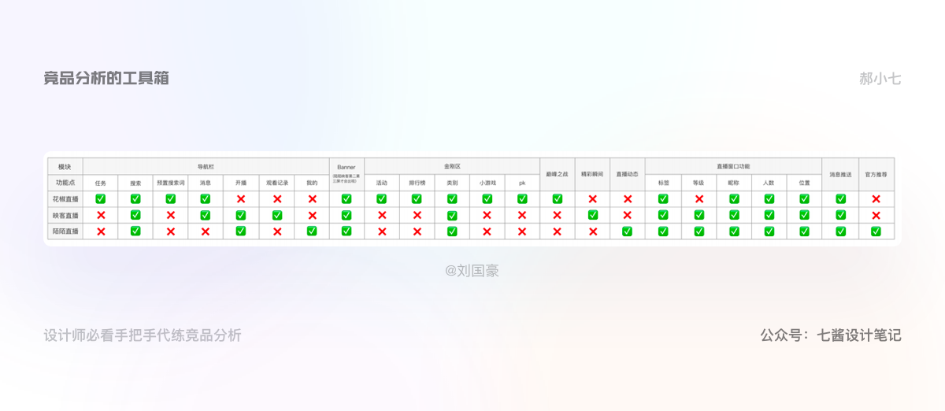Click the 模块 header cell
This screenshot has width=945, height=411.
tap(65, 166)
